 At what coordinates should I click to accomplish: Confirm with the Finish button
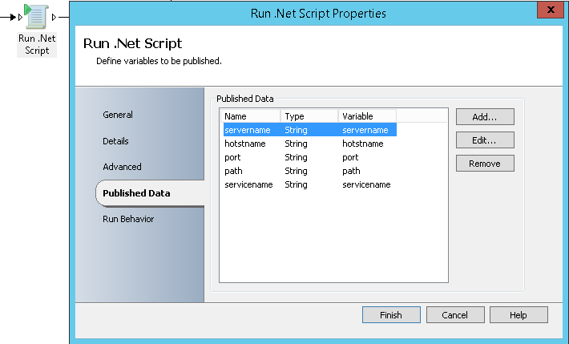pos(391,315)
